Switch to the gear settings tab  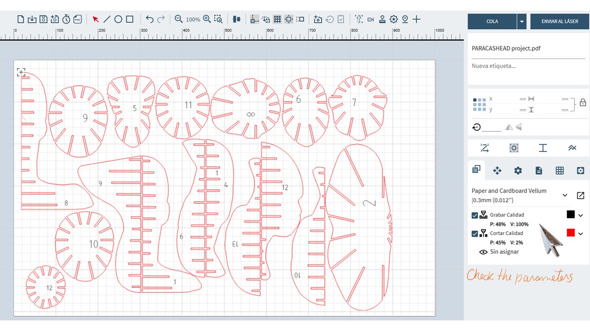[x=518, y=171]
